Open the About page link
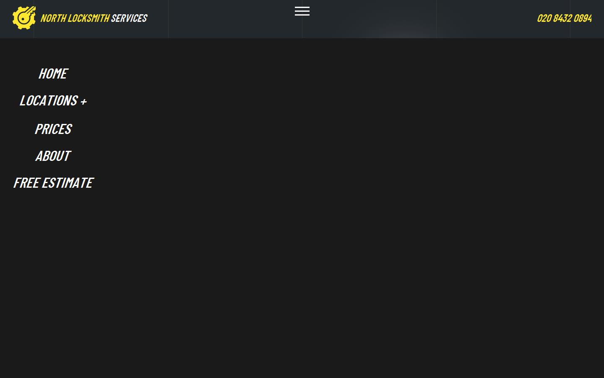This screenshot has width=604, height=378. (x=53, y=156)
